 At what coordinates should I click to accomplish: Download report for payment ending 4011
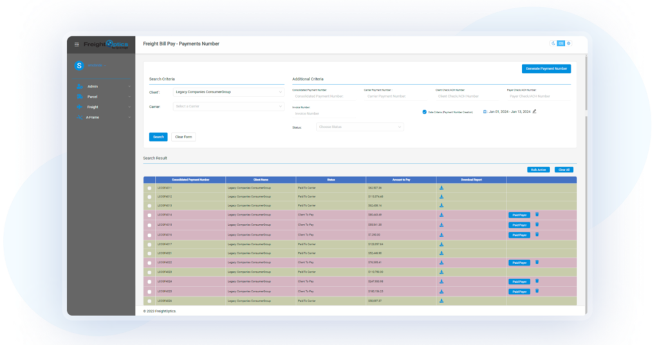[x=441, y=188]
